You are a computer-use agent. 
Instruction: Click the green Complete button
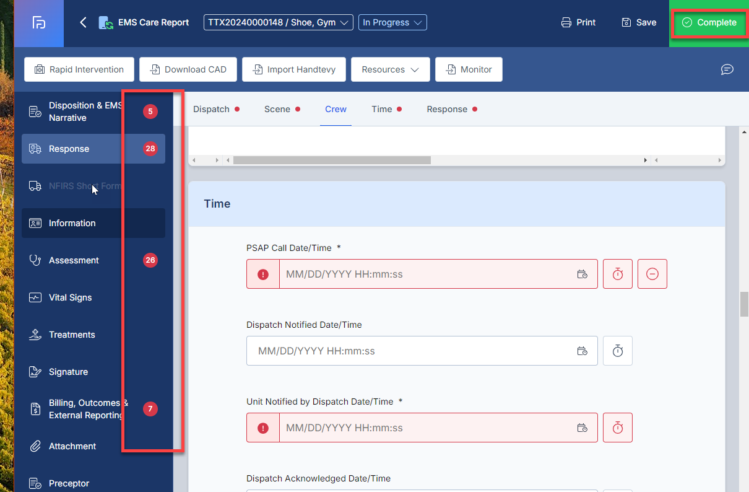pyautogui.click(x=709, y=22)
